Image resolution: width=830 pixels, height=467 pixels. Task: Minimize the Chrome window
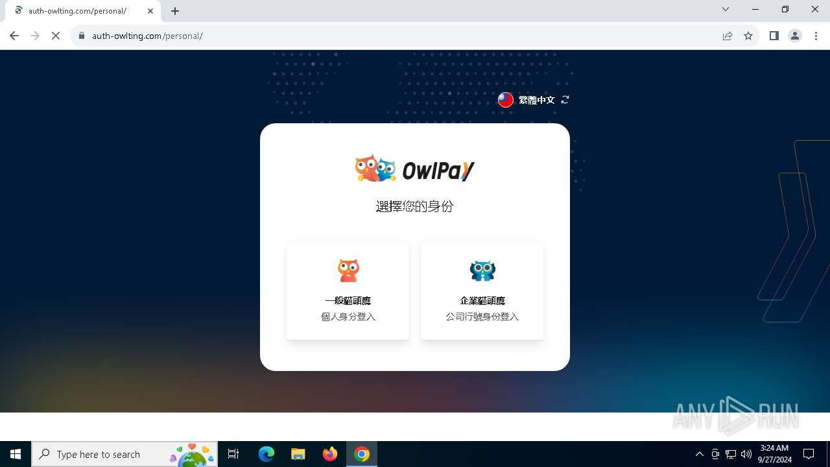tap(755, 10)
